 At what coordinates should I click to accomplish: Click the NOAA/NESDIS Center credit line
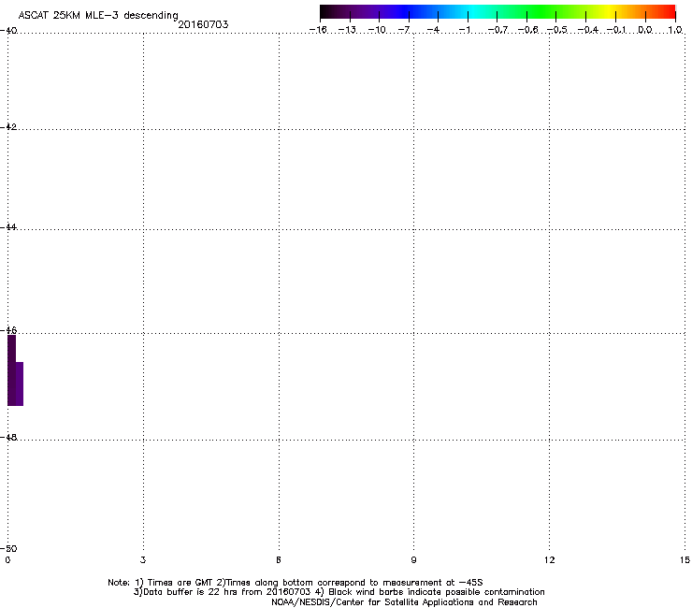pos(404,602)
